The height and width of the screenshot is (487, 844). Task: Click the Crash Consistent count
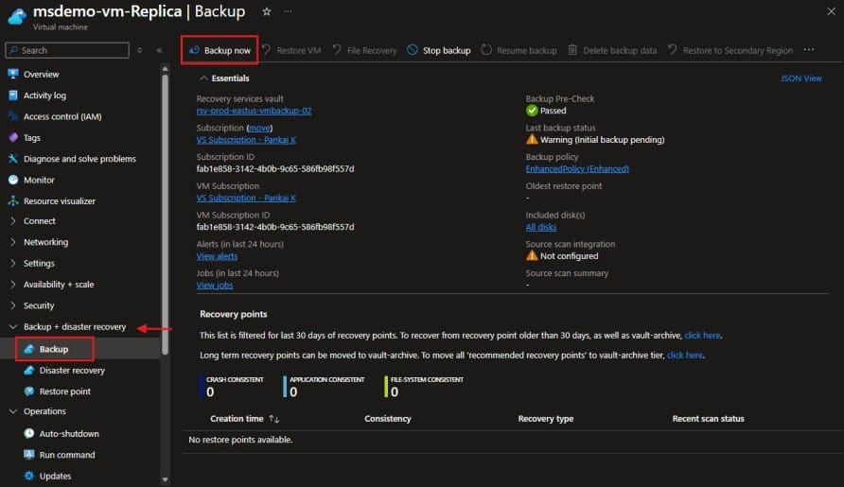click(x=210, y=392)
